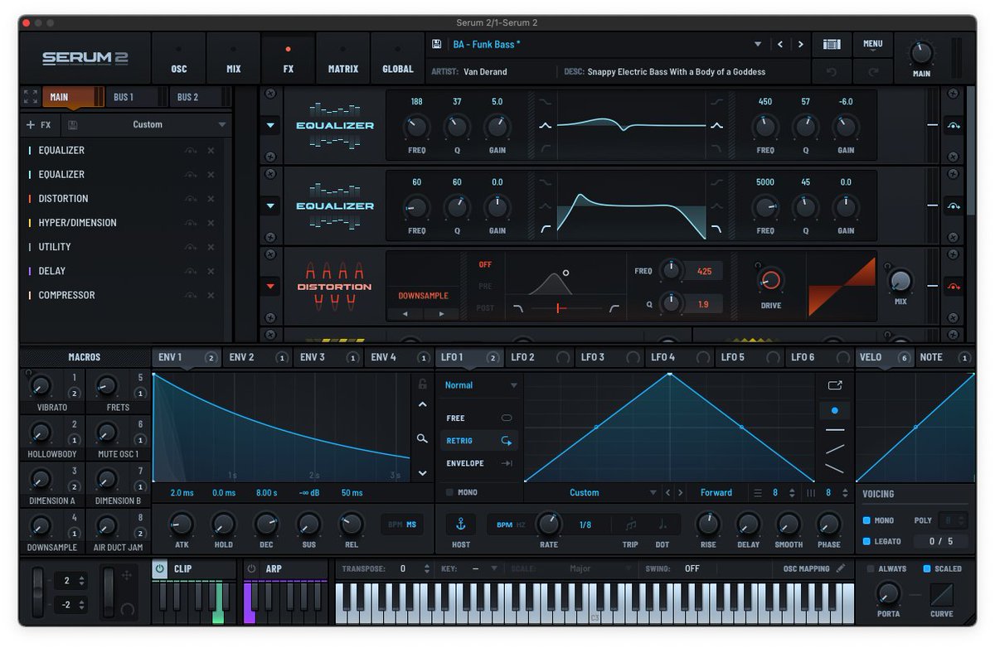The height and width of the screenshot is (648, 995).
Task: Toggle the voicing MONO checkbox
Action: (866, 521)
